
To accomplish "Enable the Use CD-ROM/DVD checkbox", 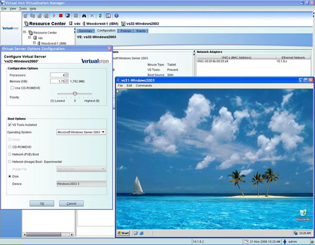I will (12, 88).
